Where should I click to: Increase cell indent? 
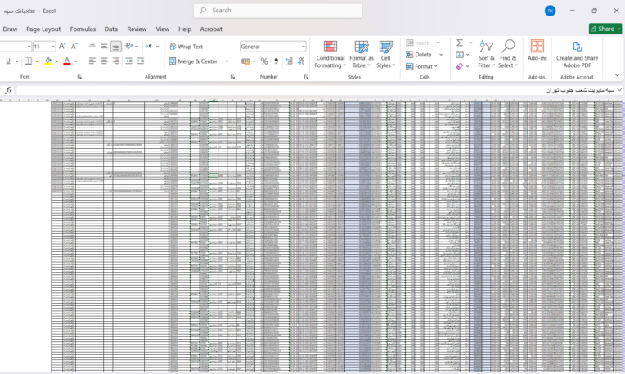coord(141,61)
